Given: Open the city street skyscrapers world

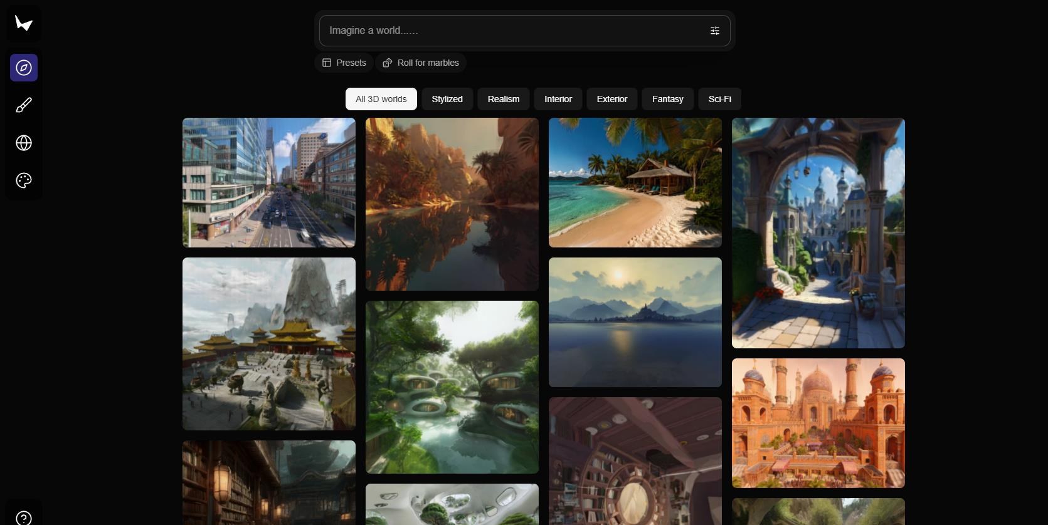Looking at the screenshot, I should point(269,182).
